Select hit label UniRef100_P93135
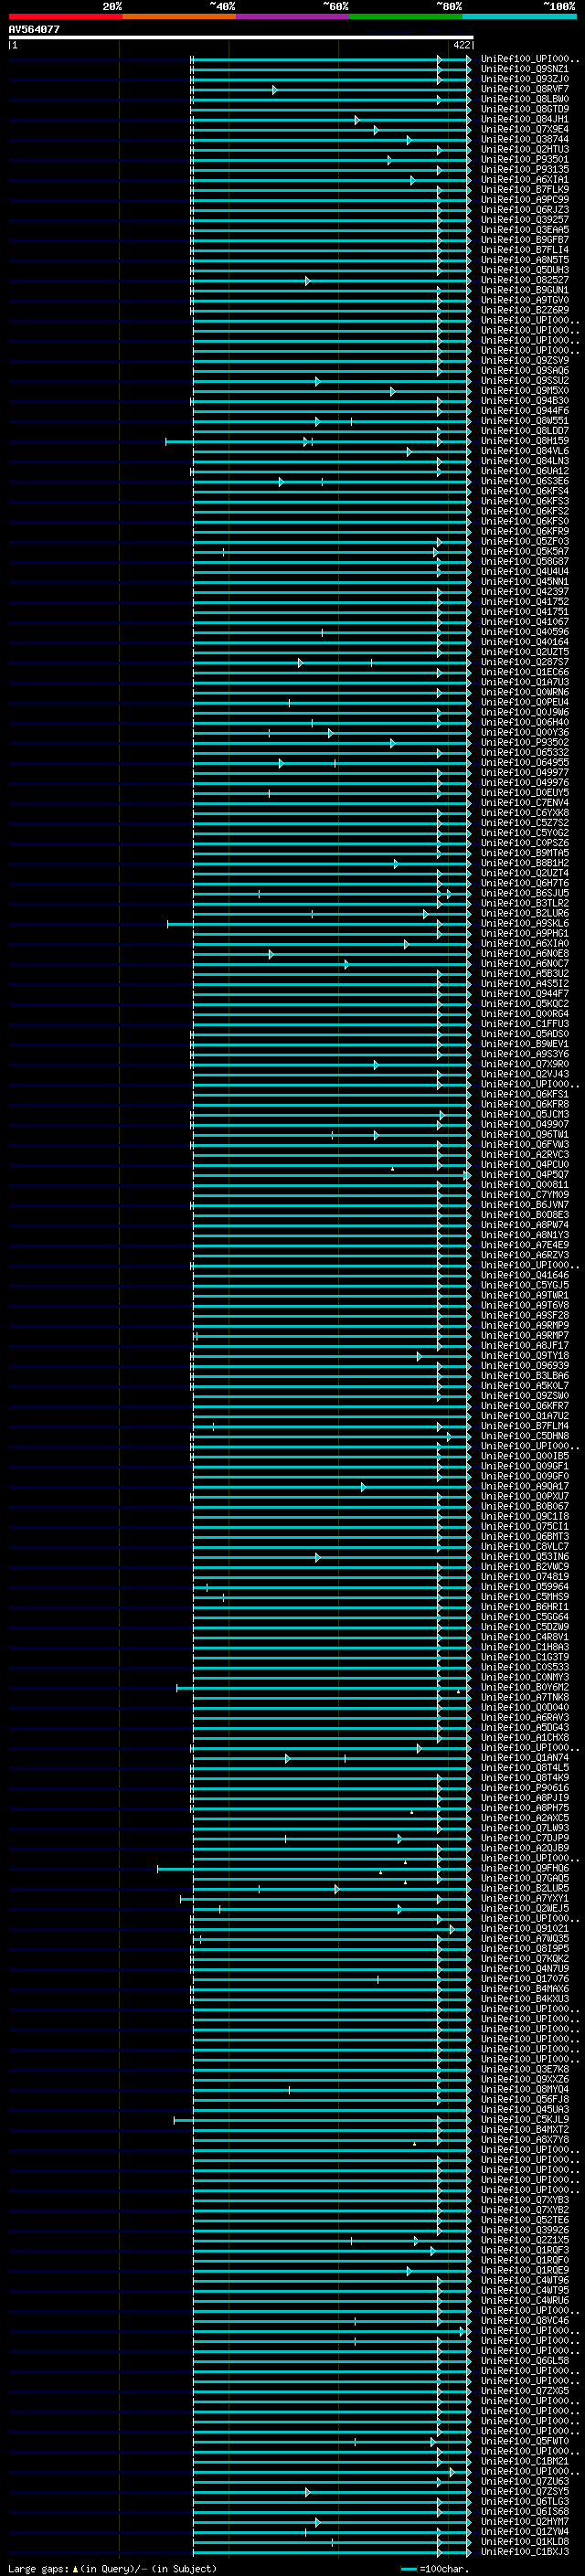Image resolution: width=585 pixels, height=2576 pixels. pos(525,169)
